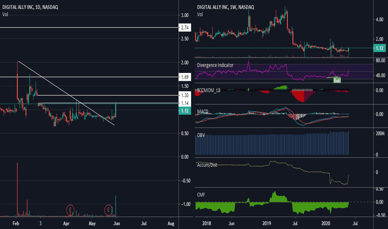Screen dimensions: 388x229
Task: Click the April earnings 'E' marker
Action: [70, 210]
